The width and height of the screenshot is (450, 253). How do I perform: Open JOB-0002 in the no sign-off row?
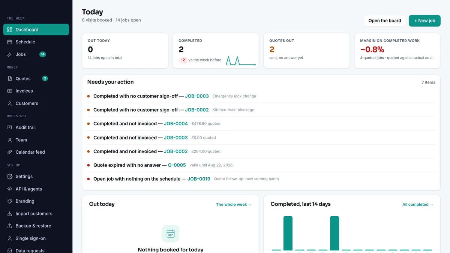click(x=197, y=110)
